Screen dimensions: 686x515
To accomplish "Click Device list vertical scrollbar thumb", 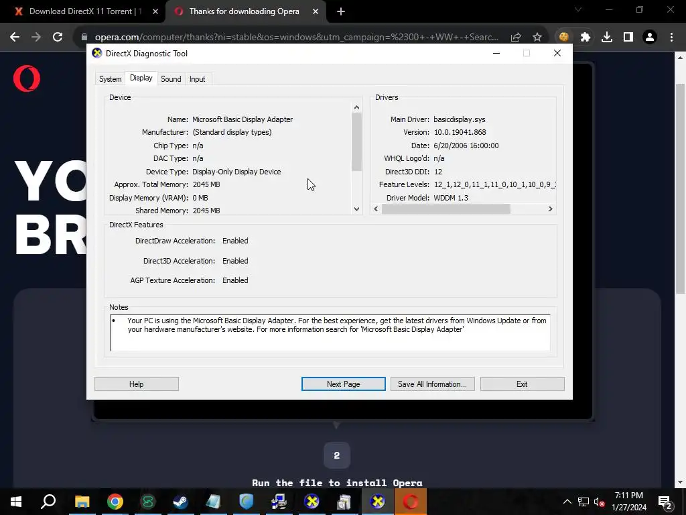I will click(x=356, y=141).
